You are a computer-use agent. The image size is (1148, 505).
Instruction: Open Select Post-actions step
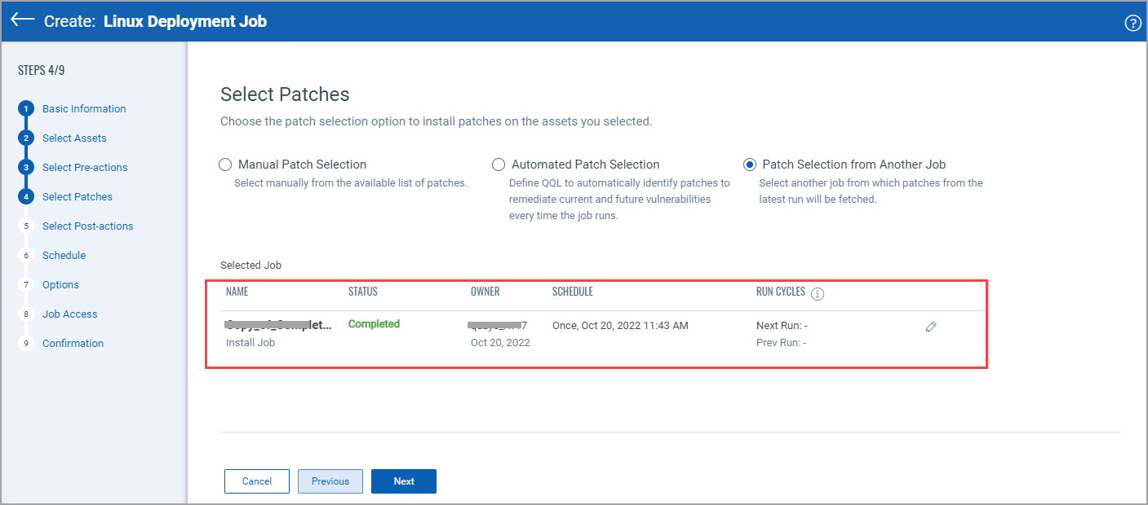click(87, 226)
